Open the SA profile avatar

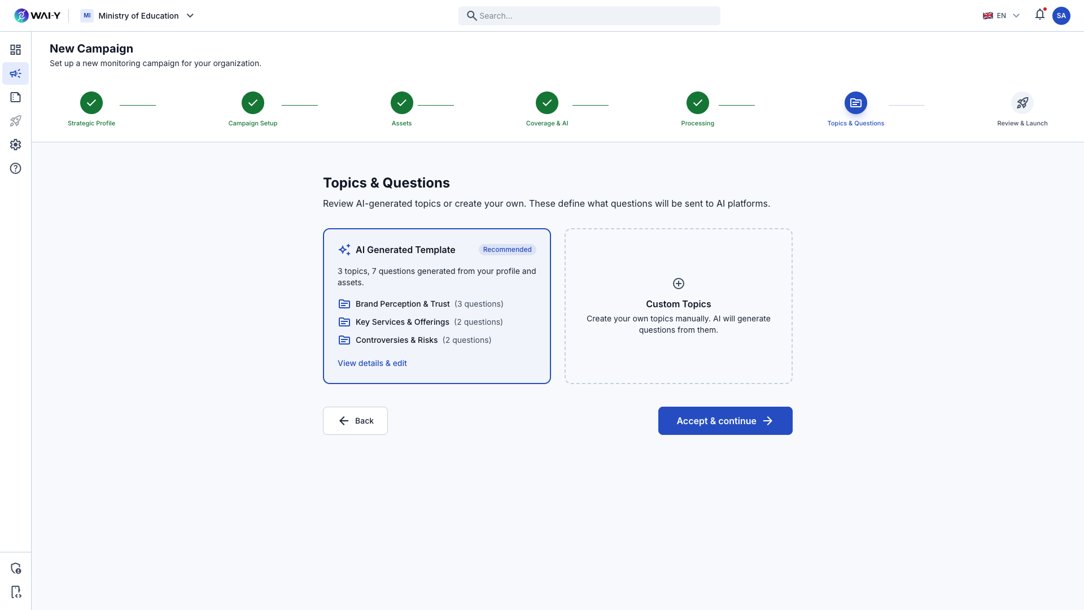[x=1062, y=15]
